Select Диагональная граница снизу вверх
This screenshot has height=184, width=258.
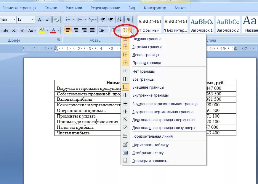(x=164, y=128)
